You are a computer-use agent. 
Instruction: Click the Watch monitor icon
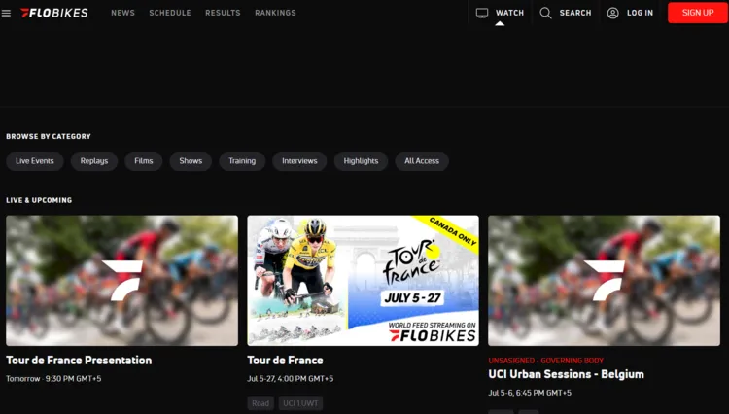pos(482,13)
